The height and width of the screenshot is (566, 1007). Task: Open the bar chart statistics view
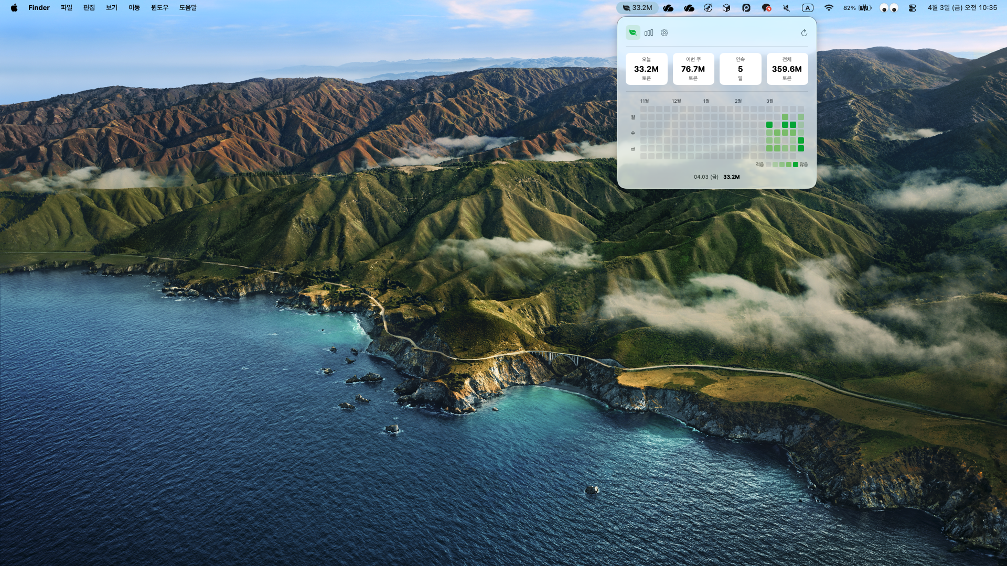tap(649, 32)
